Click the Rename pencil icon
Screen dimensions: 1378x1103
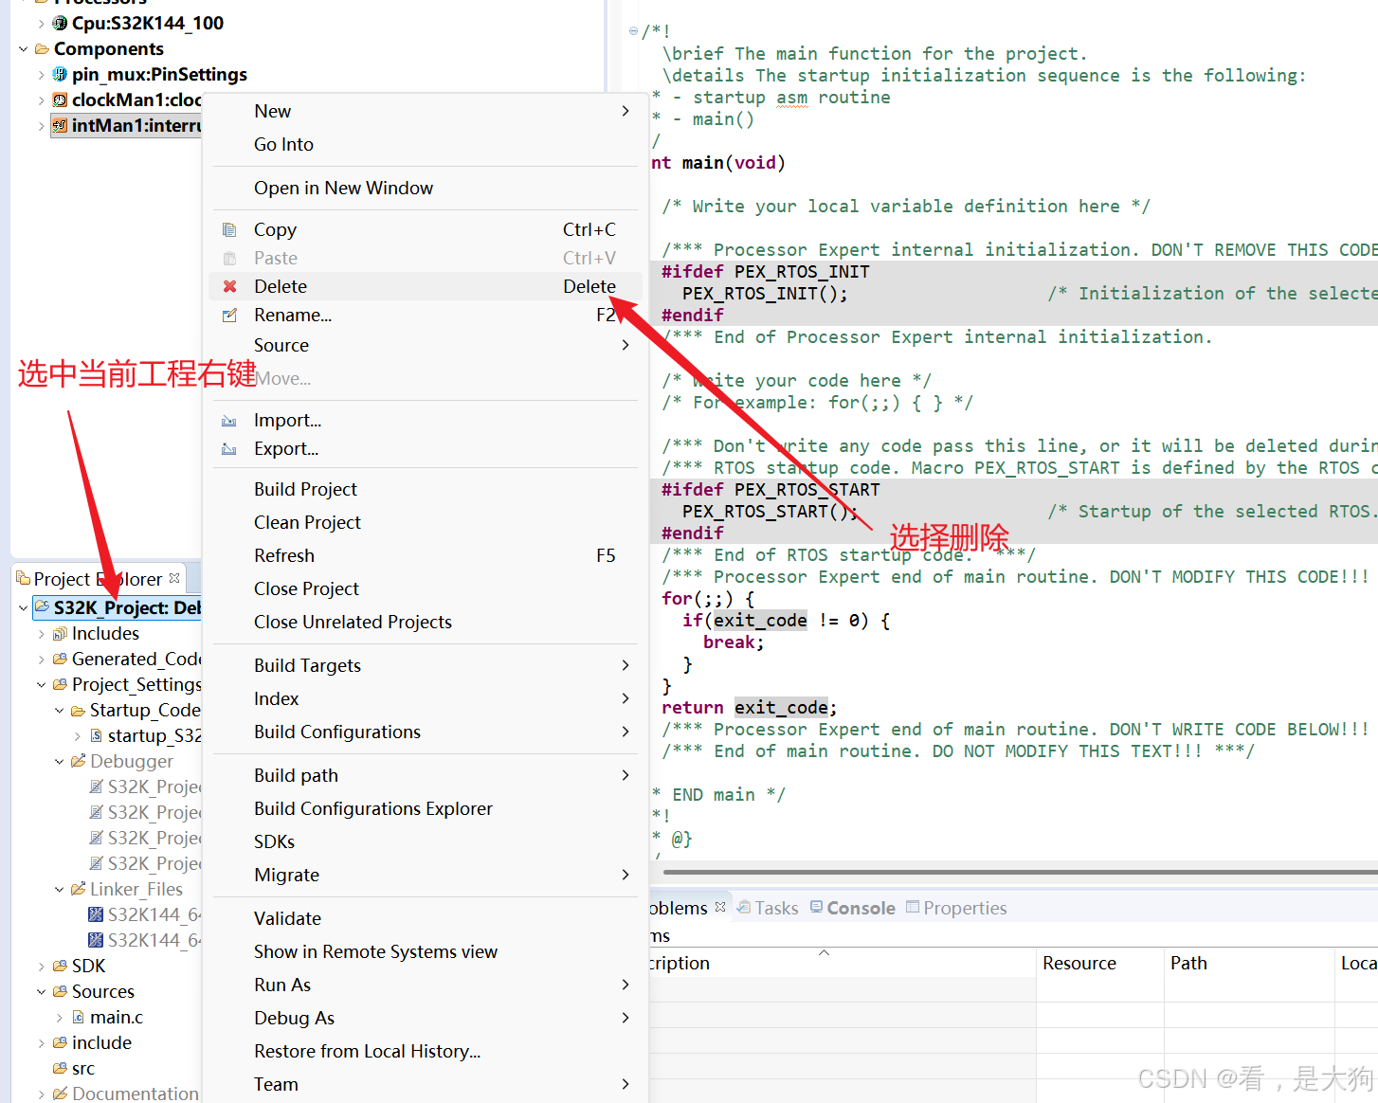click(229, 315)
